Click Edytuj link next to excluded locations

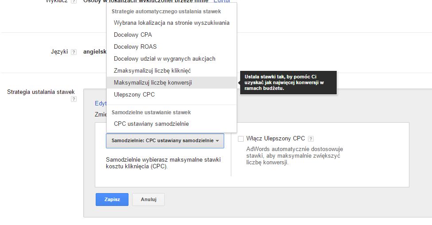[x=222, y=1]
